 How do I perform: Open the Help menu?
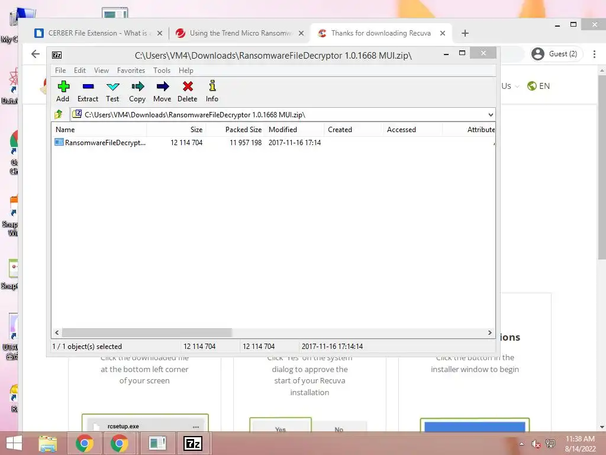pyautogui.click(x=186, y=71)
